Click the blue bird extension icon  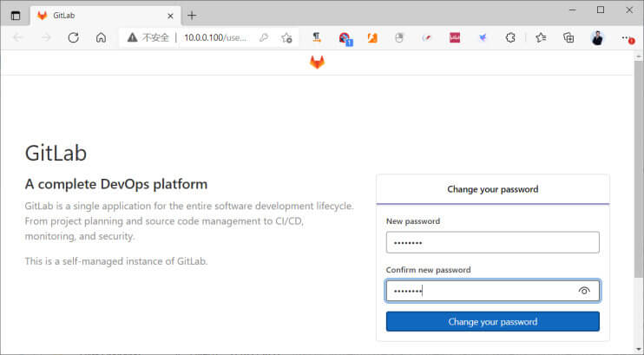[x=483, y=38]
